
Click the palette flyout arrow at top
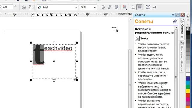[x=188, y=16]
